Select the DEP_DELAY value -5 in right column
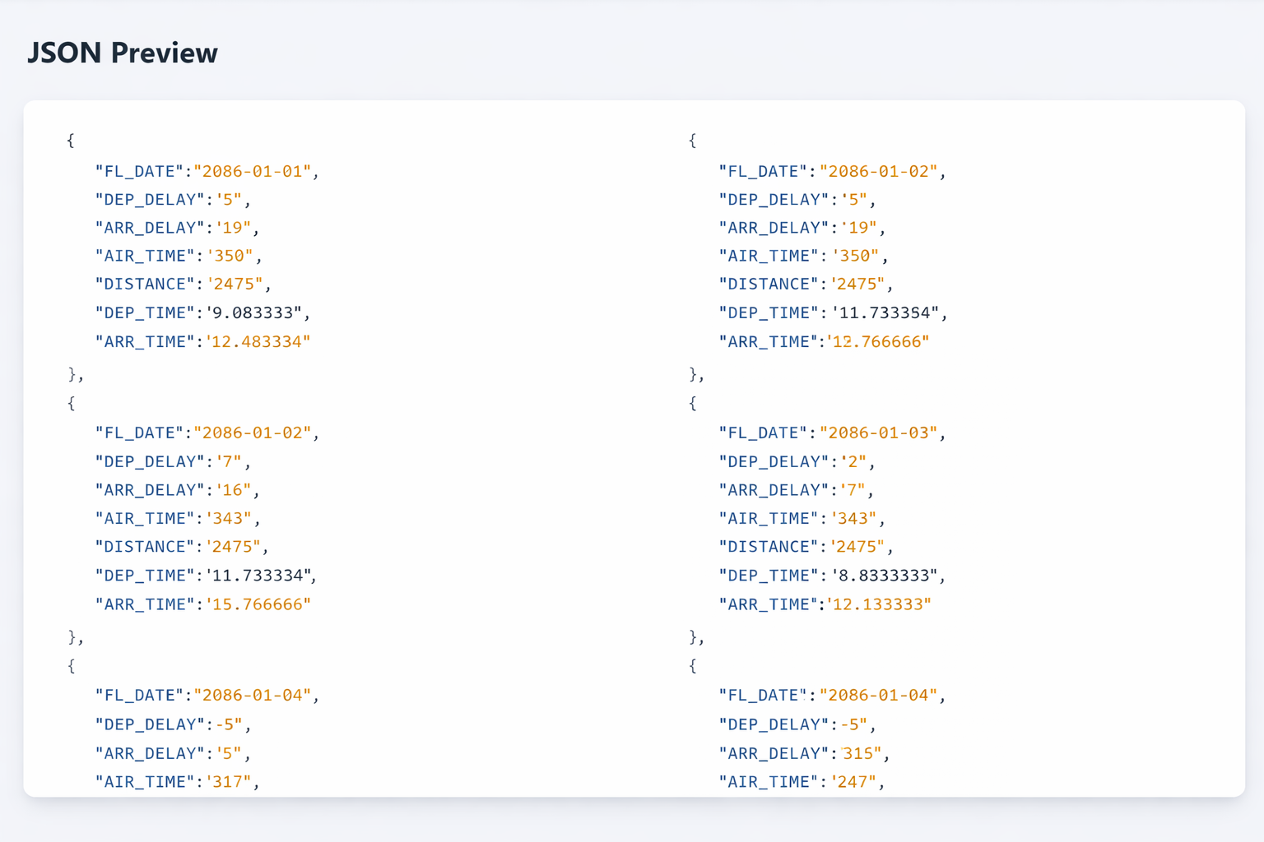Screen dimensions: 1264x842 click(x=854, y=724)
